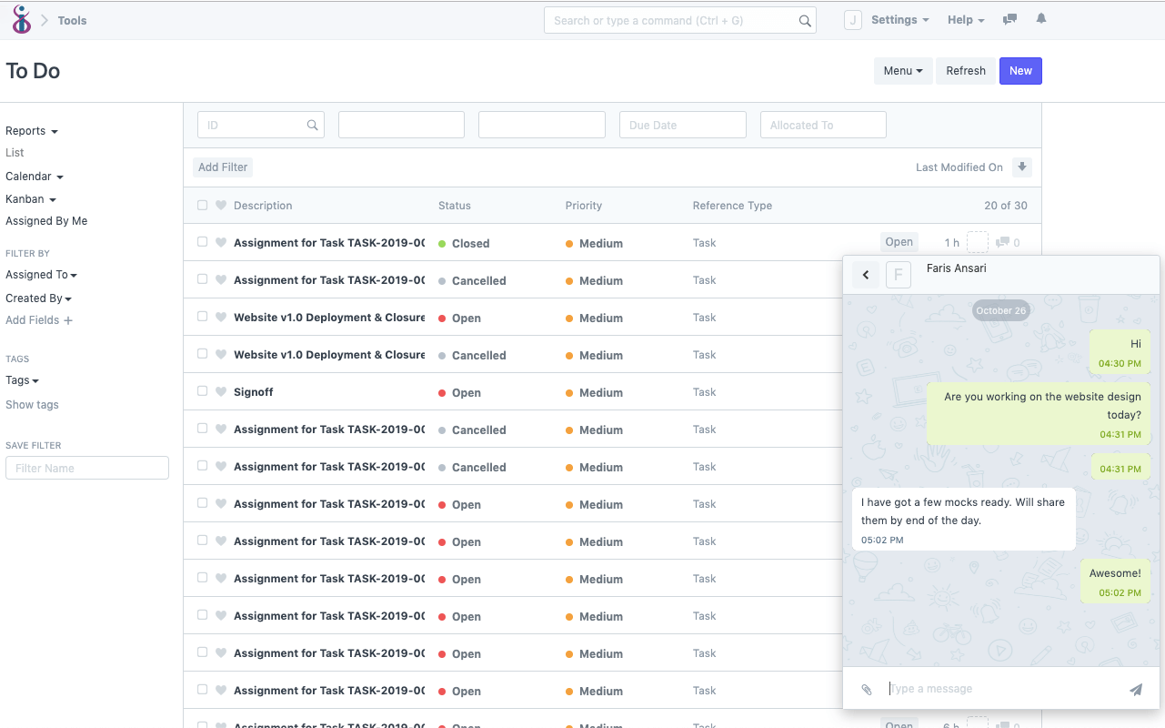Click the magnifier icon in the ID field

tap(312, 125)
